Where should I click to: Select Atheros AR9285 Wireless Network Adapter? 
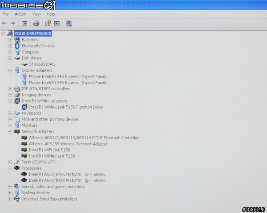click(x=68, y=144)
